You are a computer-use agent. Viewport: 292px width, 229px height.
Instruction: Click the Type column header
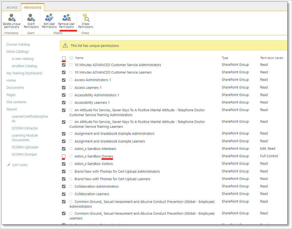tap(225, 58)
